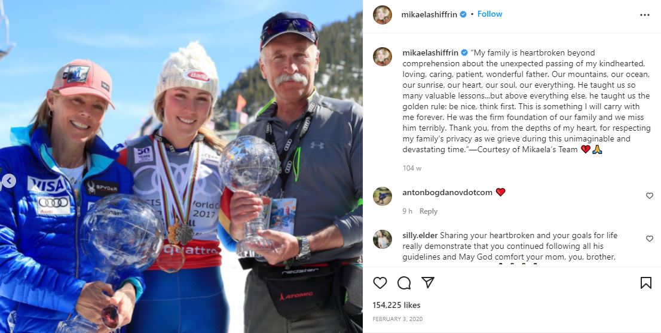Screen dimensions: 661x333
Task: Follow mikaelashiffrin
Action: click(489, 14)
